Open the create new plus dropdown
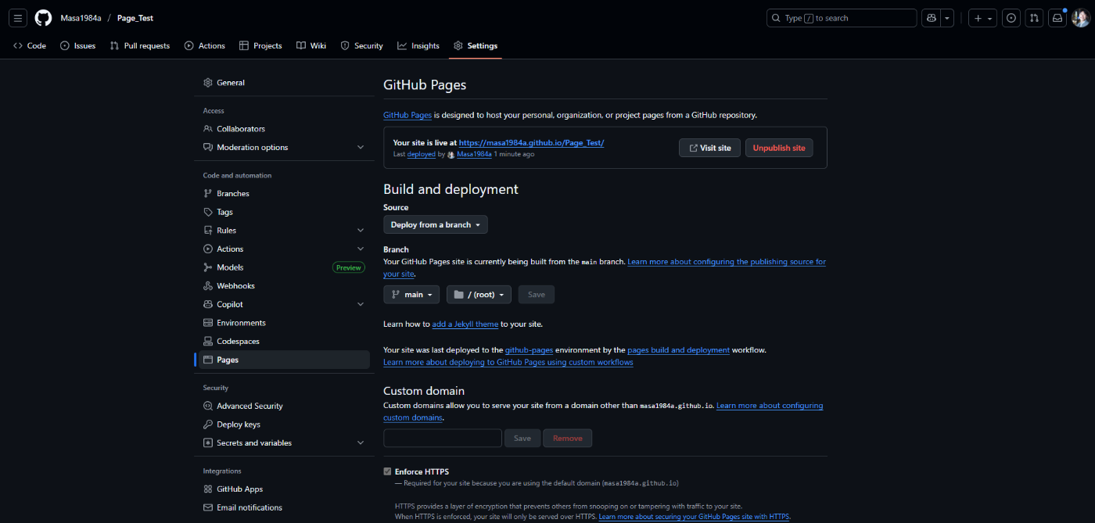The height and width of the screenshot is (523, 1095). pyautogui.click(x=982, y=18)
